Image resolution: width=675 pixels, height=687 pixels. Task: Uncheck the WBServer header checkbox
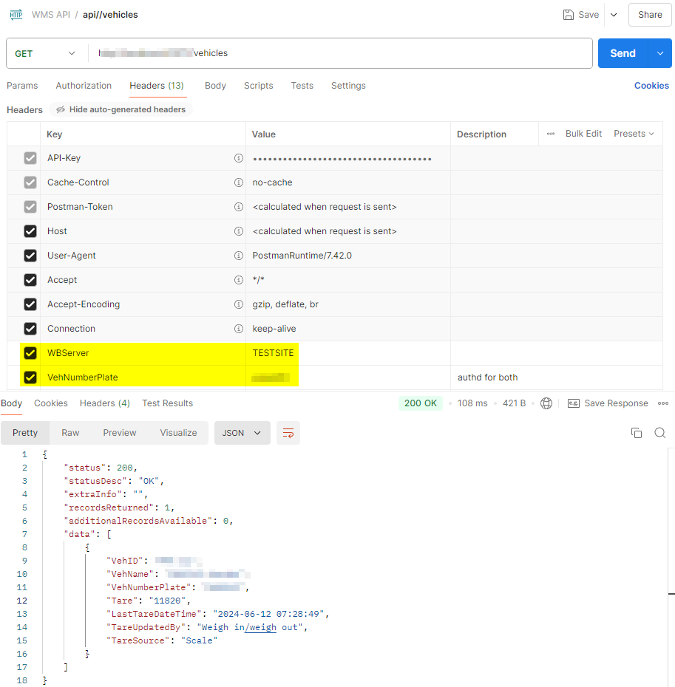point(30,352)
